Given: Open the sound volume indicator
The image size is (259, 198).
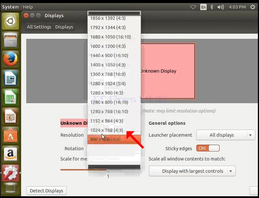Looking at the screenshot, I should click(220, 7).
